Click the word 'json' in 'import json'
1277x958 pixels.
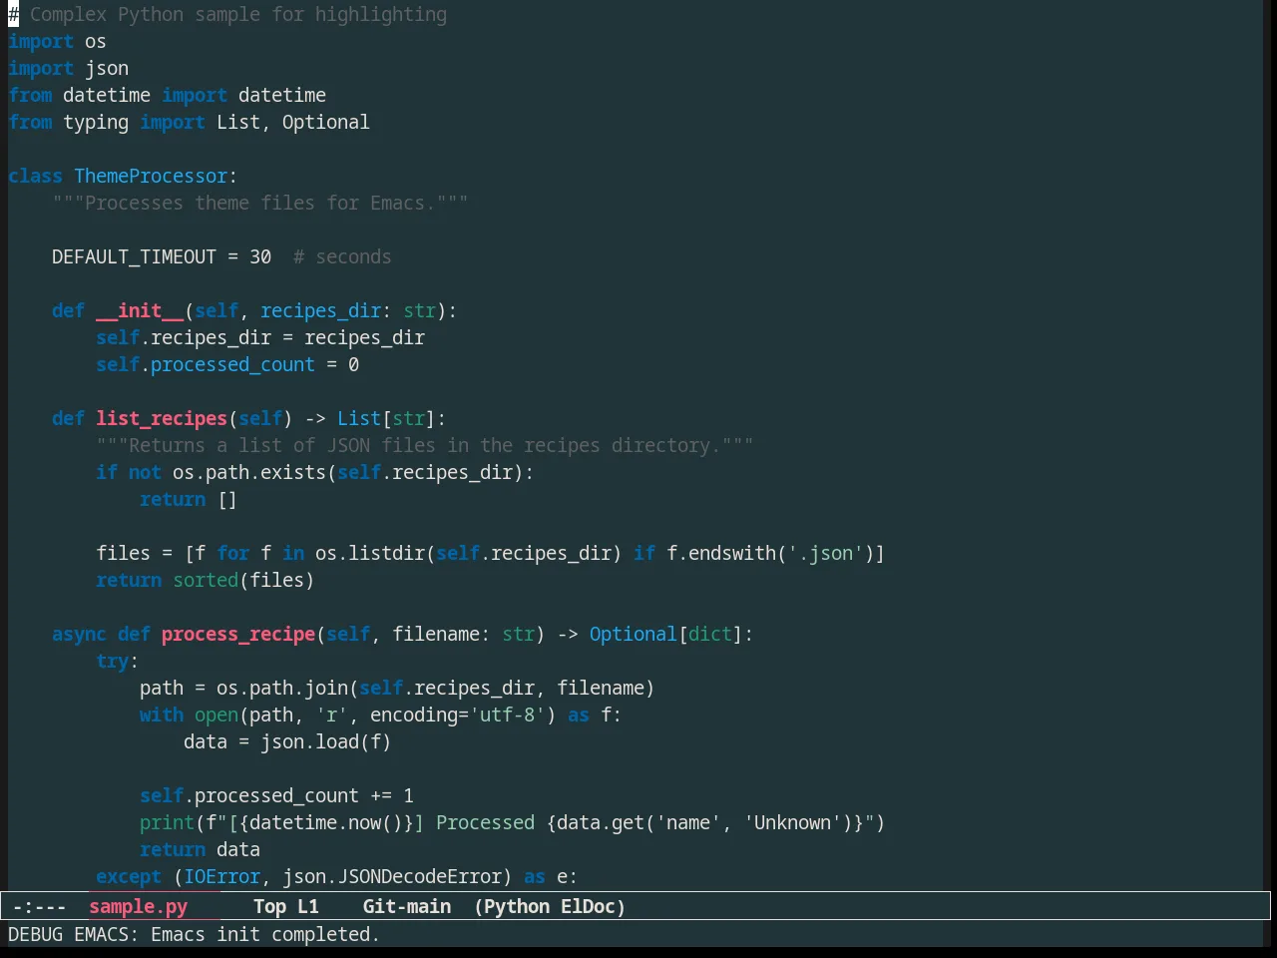[x=107, y=68]
